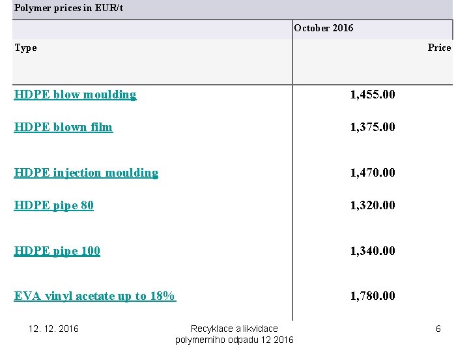Click the 1,780.00 price value

coord(373,296)
